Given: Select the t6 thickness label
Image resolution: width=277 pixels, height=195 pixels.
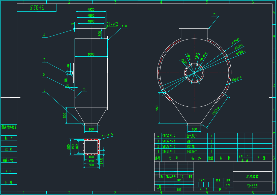Looking at the screenshot, I should [x=84, y=89].
